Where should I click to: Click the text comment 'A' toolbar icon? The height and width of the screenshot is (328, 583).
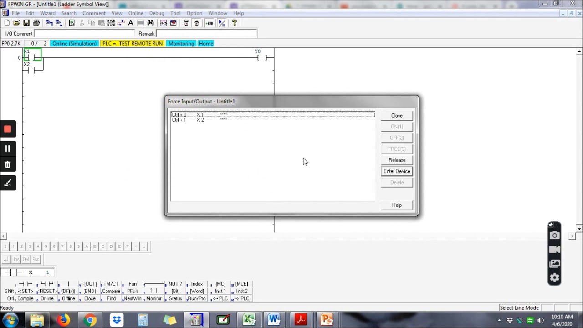click(x=131, y=23)
